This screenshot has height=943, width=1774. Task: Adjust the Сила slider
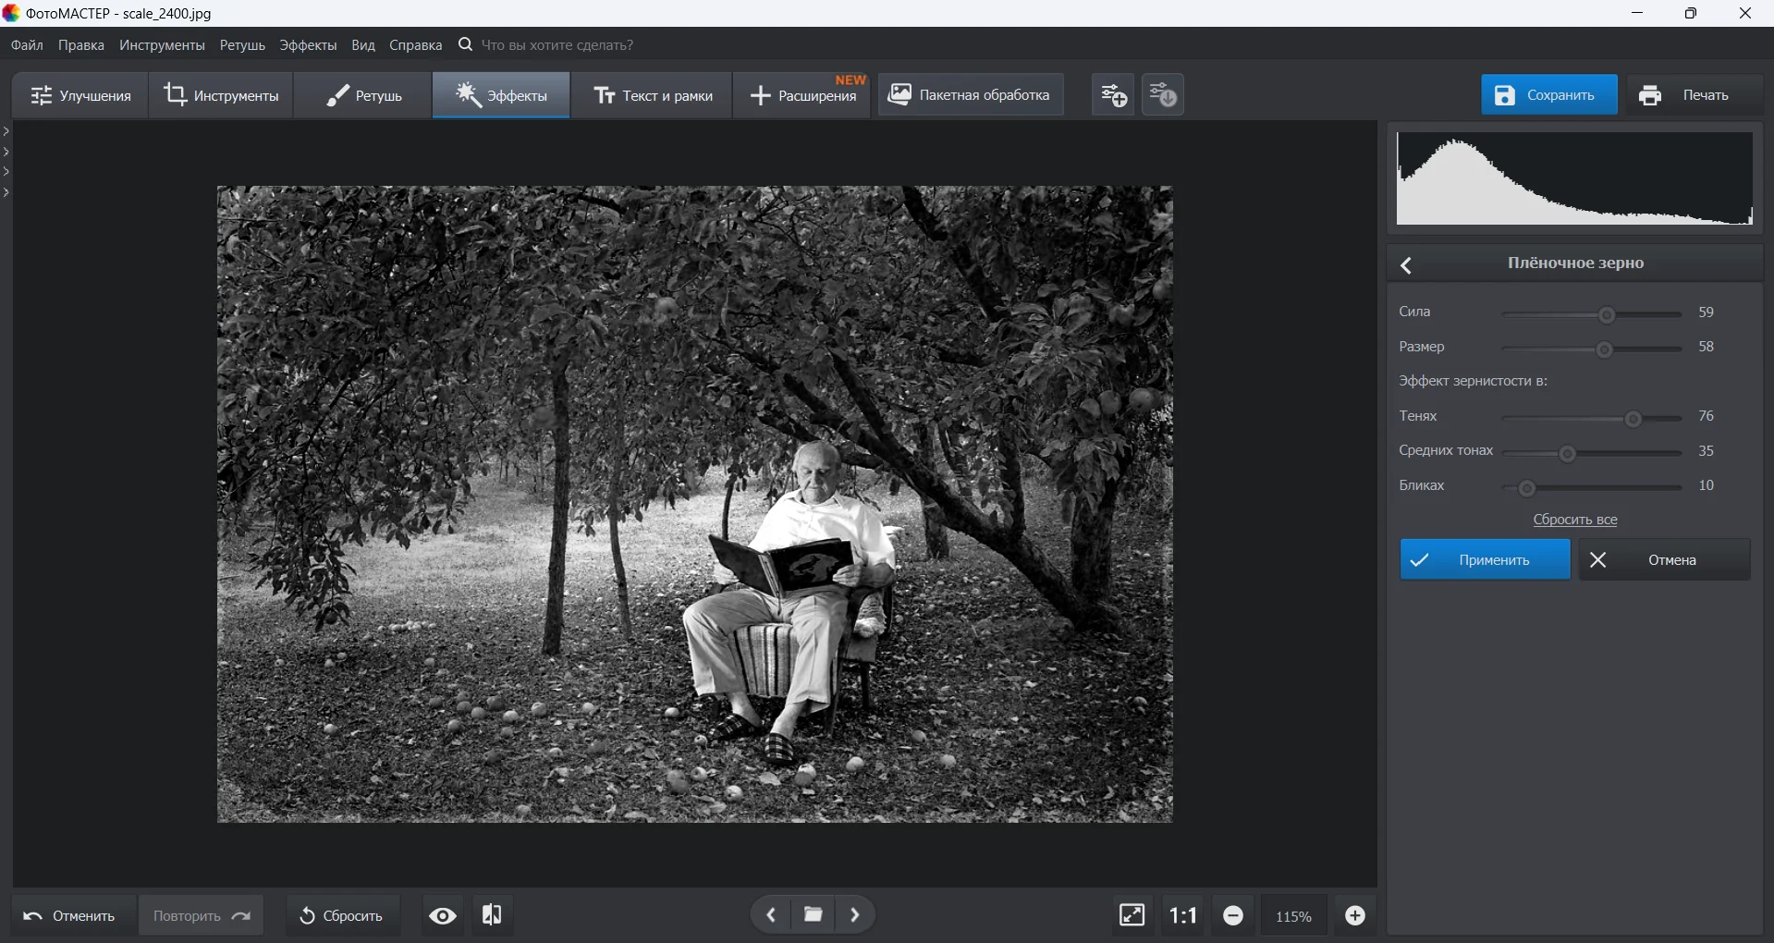tap(1607, 315)
